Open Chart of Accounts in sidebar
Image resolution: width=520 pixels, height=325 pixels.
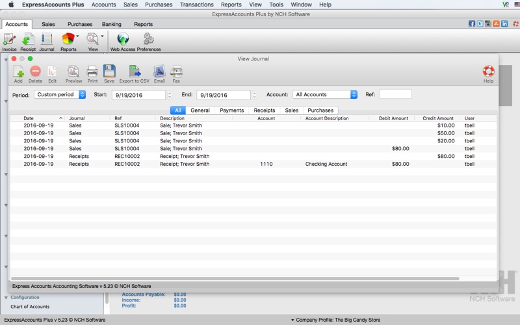(x=30, y=306)
